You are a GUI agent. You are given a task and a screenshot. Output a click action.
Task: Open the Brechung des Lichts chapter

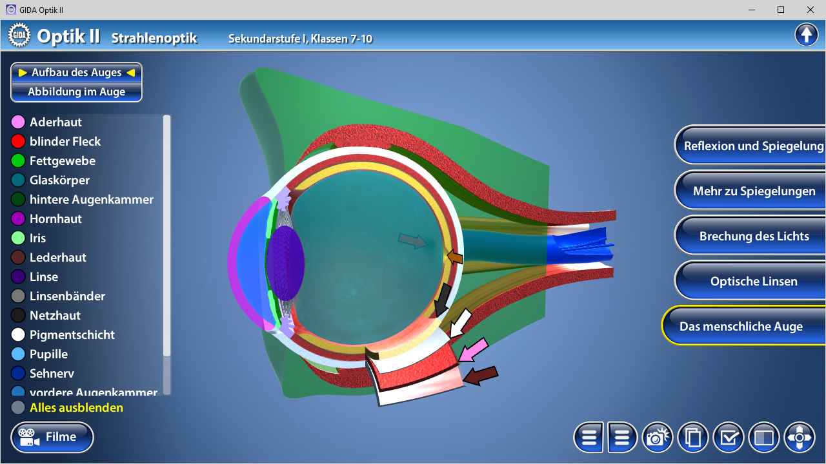tap(754, 237)
